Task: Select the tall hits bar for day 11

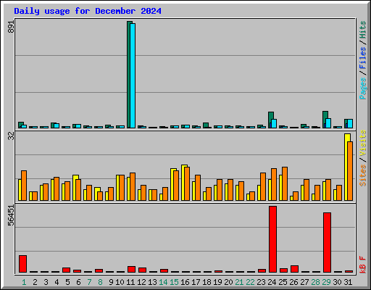Action: pyautogui.click(x=130, y=75)
